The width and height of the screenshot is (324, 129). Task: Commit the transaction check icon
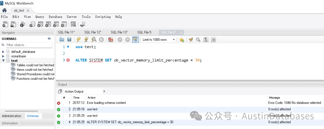coord(120,40)
